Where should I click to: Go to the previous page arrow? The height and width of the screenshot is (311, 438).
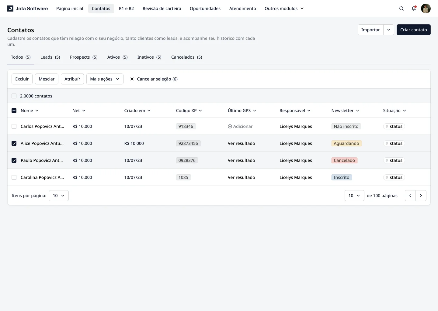[410, 196]
